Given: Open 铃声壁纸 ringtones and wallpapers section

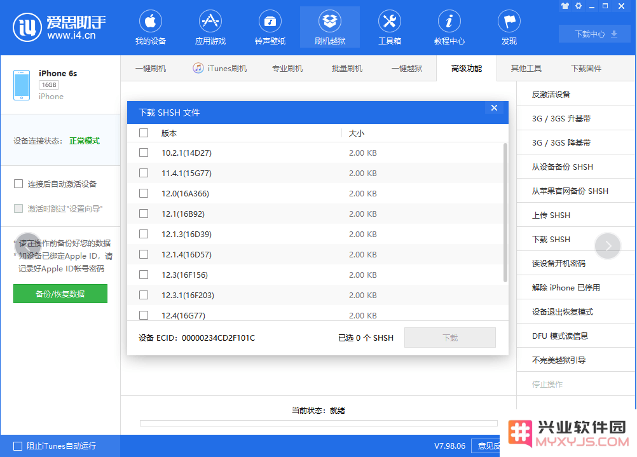Looking at the screenshot, I should 270,27.
